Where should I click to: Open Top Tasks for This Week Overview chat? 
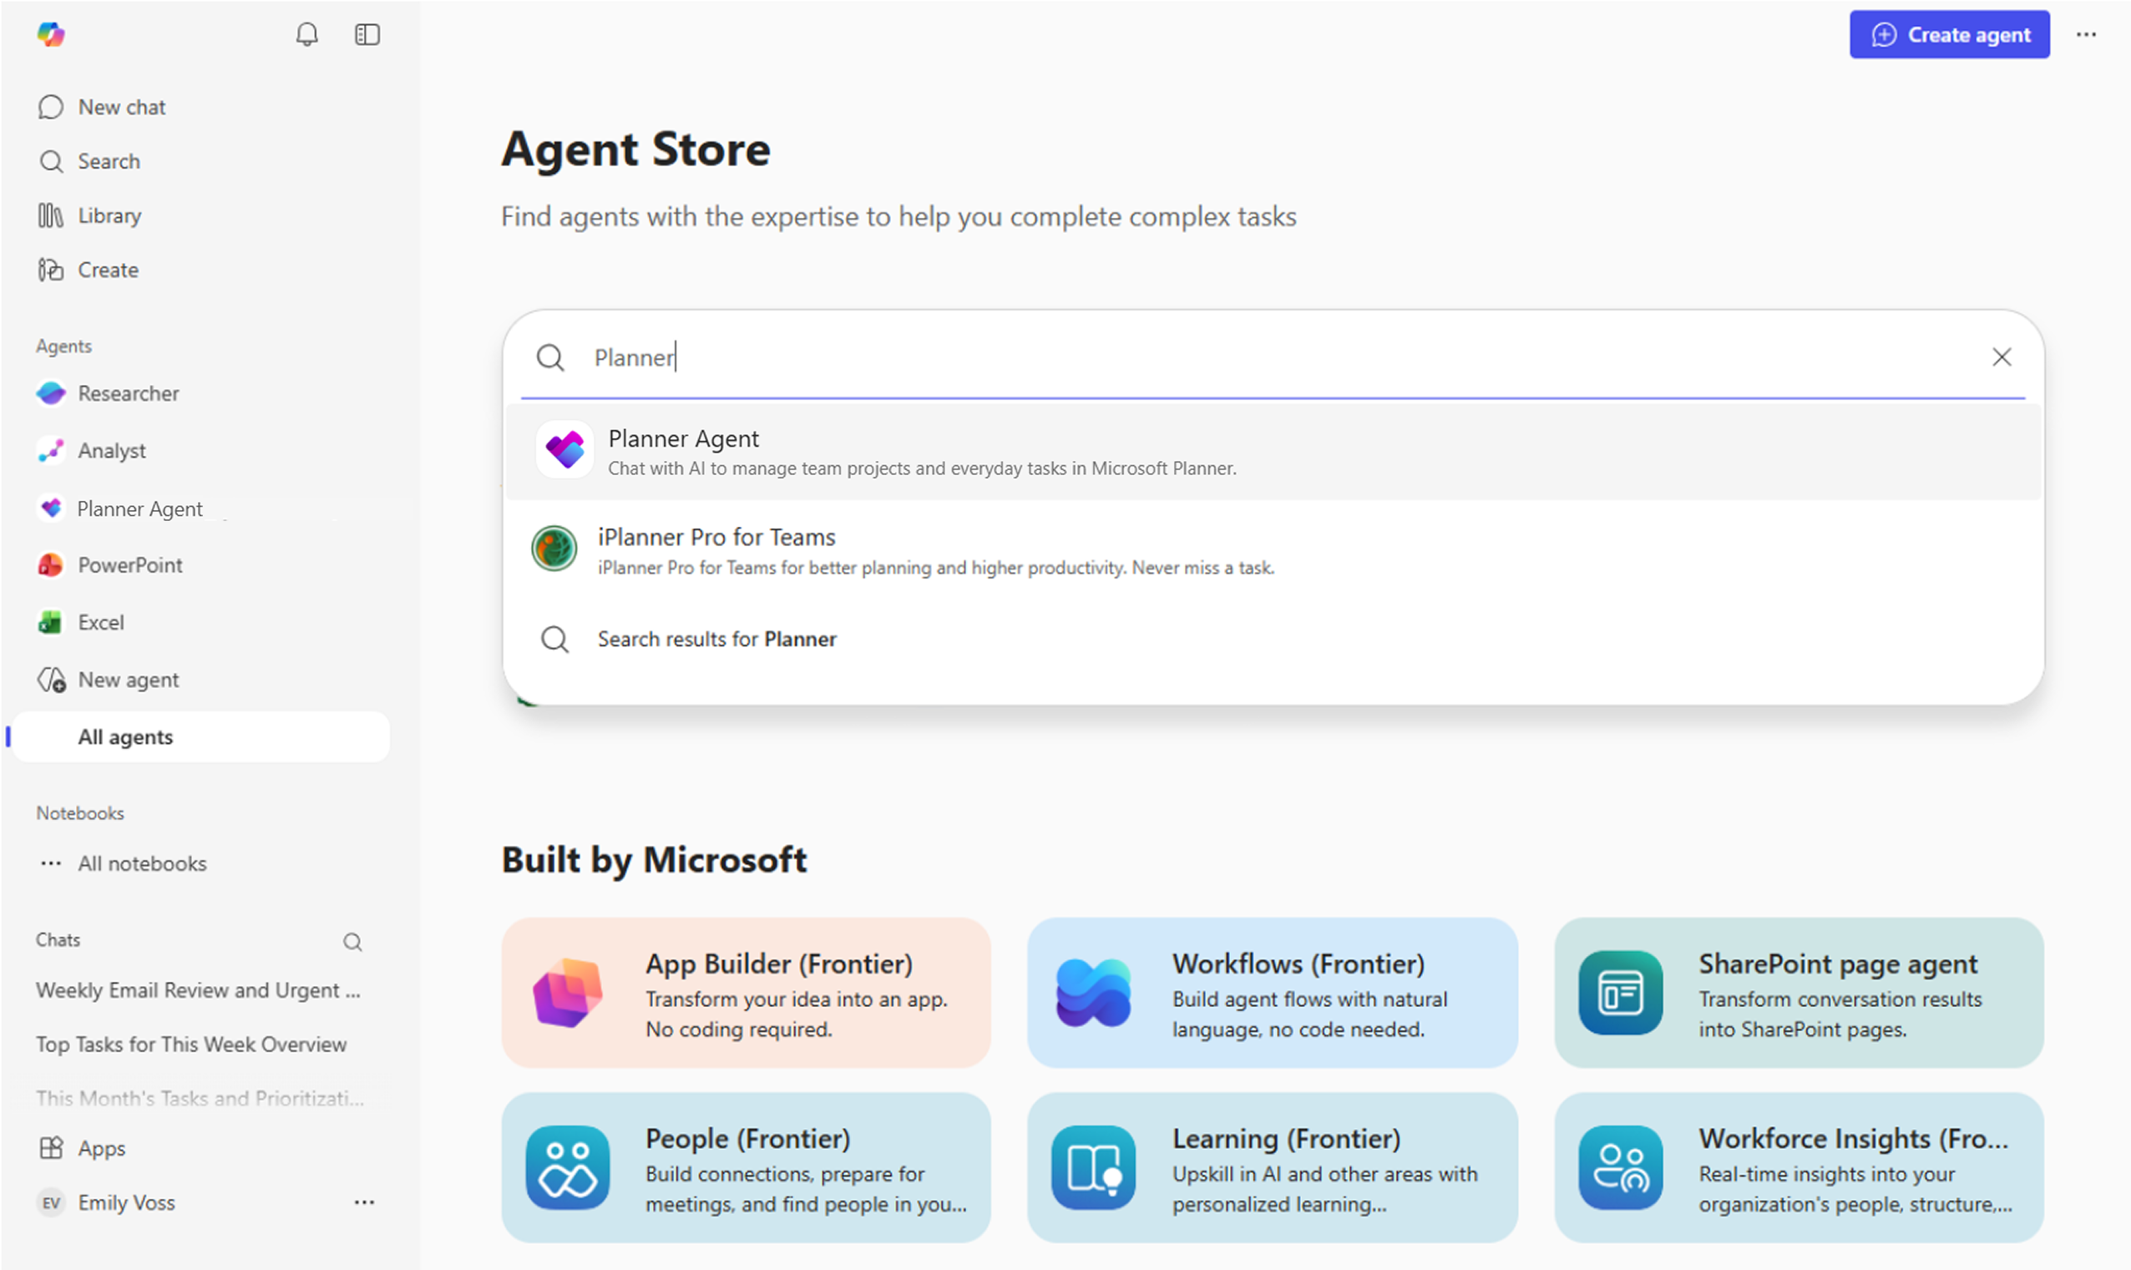click(192, 1044)
